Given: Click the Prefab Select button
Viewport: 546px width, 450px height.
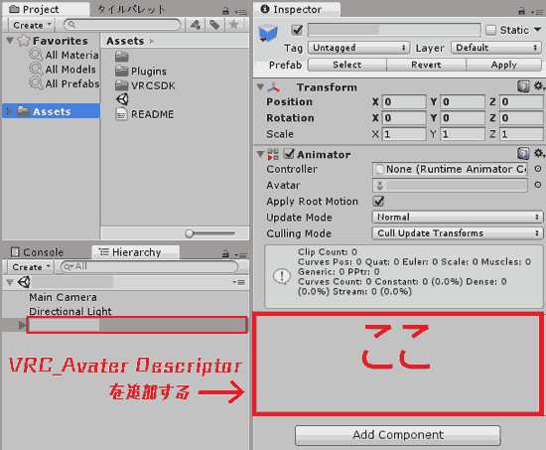Looking at the screenshot, I should [347, 65].
